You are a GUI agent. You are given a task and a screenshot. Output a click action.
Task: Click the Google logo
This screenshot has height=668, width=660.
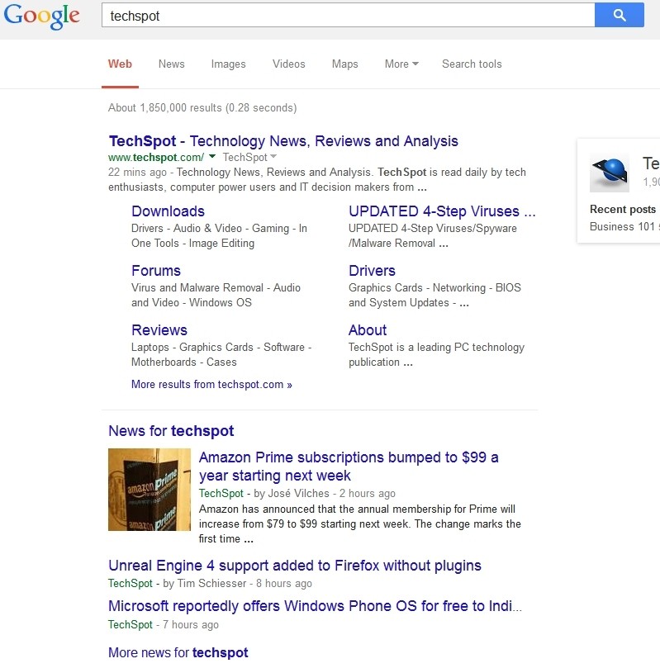pos(41,16)
